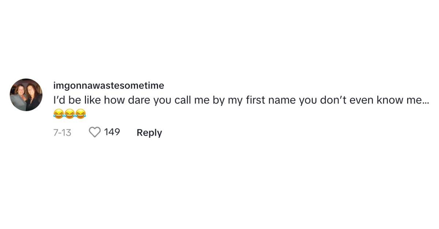439x229 pixels.
Task: Toggle the like heart beside 149
Action: (95, 132)
